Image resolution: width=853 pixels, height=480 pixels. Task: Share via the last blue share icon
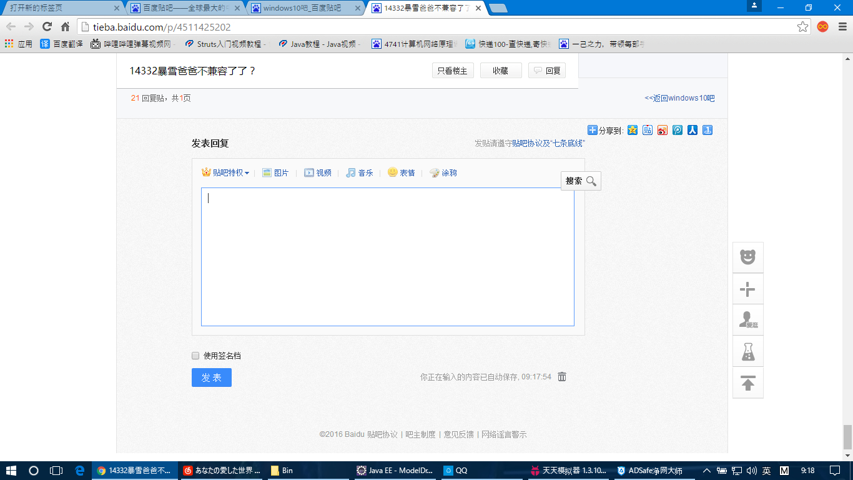click(708, 130)
